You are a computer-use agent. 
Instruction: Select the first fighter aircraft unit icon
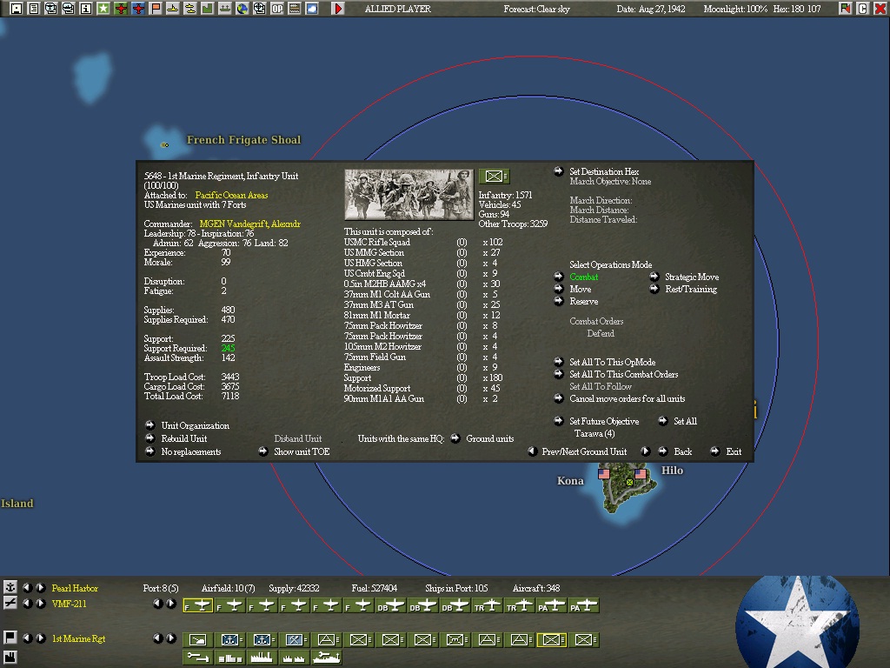click(199, 605)
